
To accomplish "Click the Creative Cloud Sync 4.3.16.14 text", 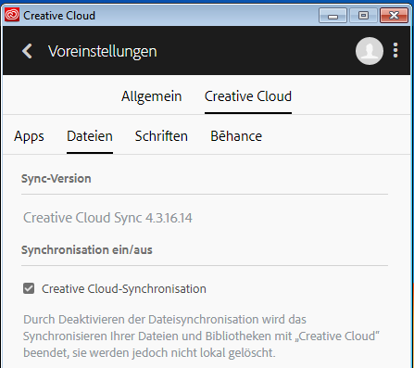I will click(107, 218).
